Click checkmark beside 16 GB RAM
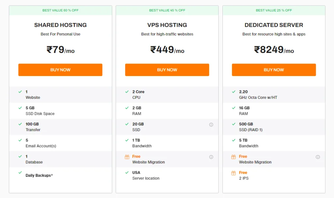This screenshot has width=334, height=198. click(234, 108)
